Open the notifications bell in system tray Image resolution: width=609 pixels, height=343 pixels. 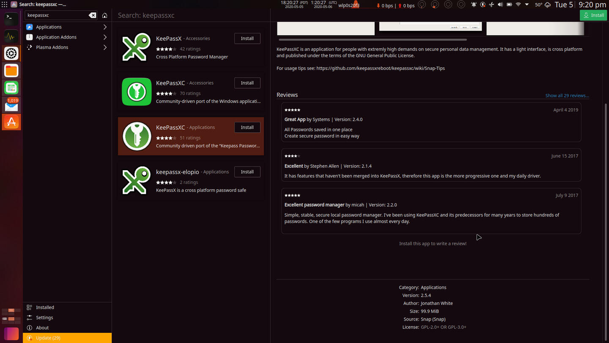pyautogui.click(x=474, y=5)
